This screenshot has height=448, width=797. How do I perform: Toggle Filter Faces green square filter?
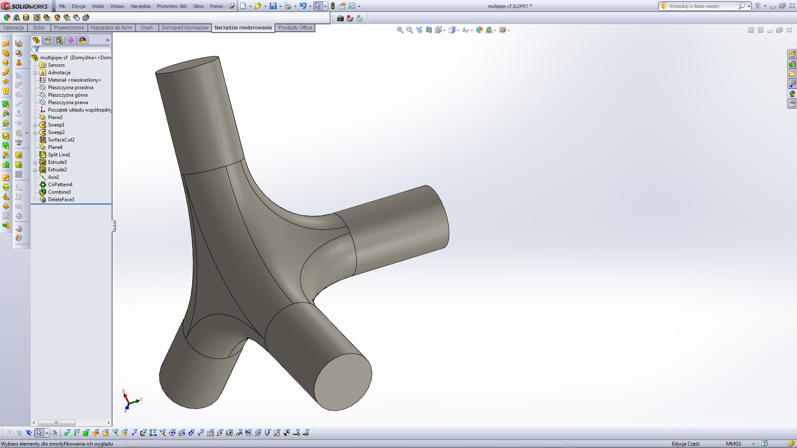point(86,433)
